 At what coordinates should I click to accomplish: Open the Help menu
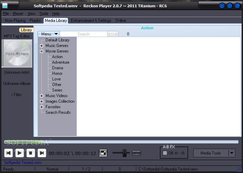click(56, 14)
